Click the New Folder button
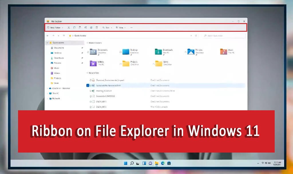The image size is (293, 174). (x=55, y=27)
